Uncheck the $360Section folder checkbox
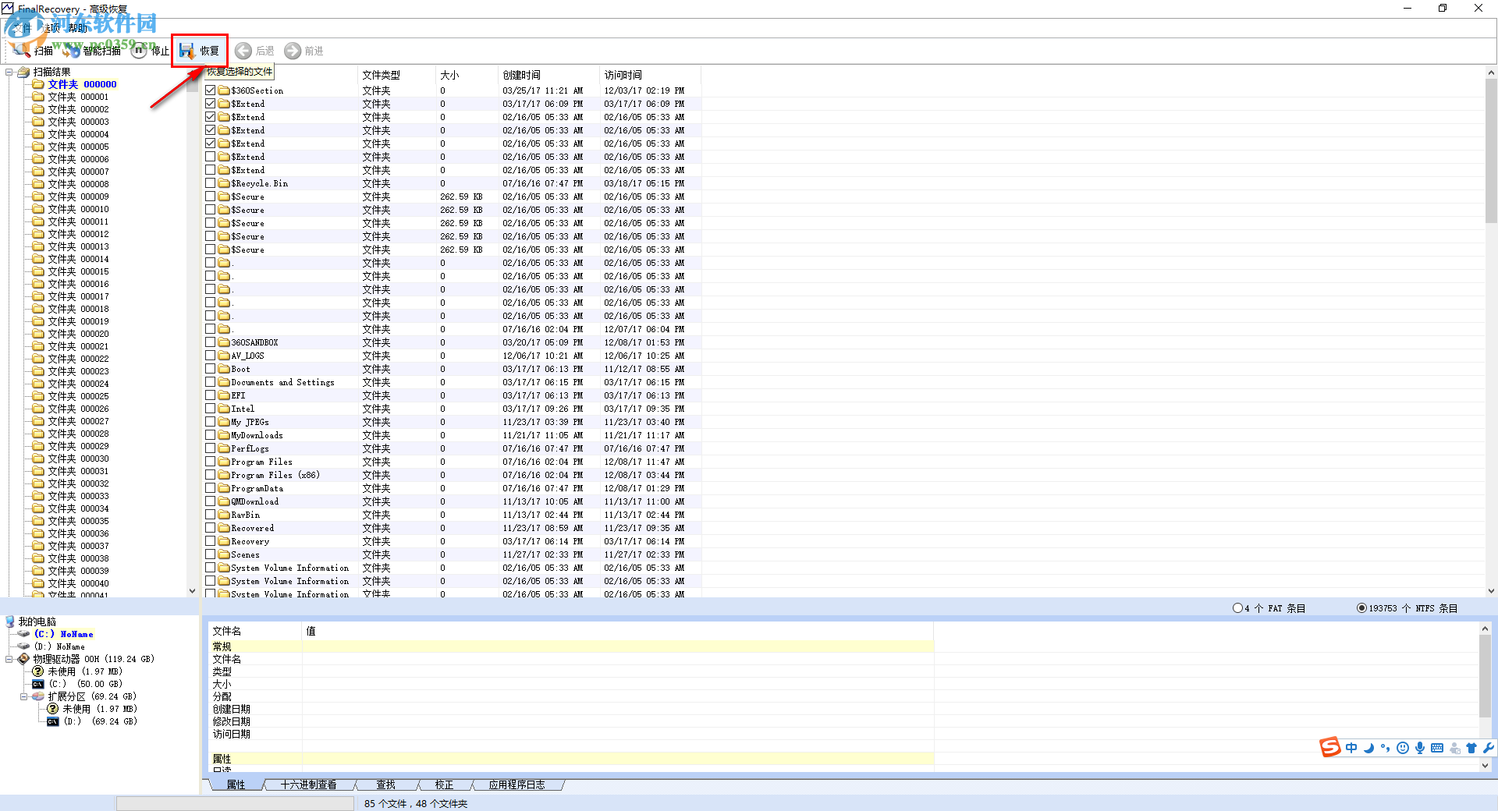1498x811 pixels. click(210, 90)
